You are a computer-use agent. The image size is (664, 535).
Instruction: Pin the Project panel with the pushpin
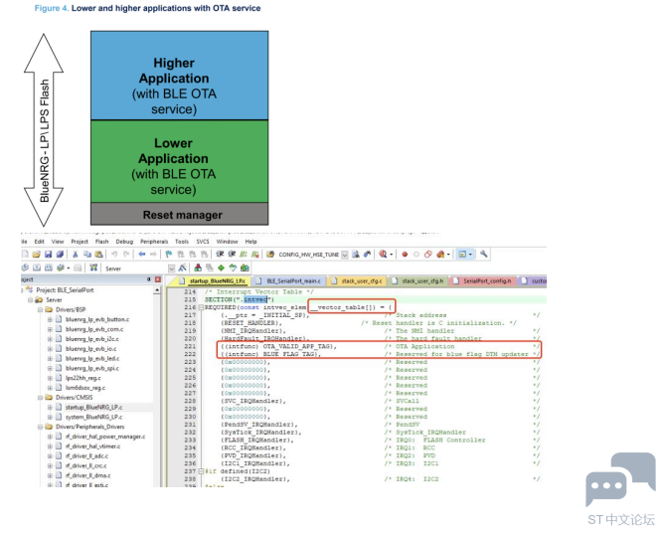pyautogui.click(x=149, y=279)
